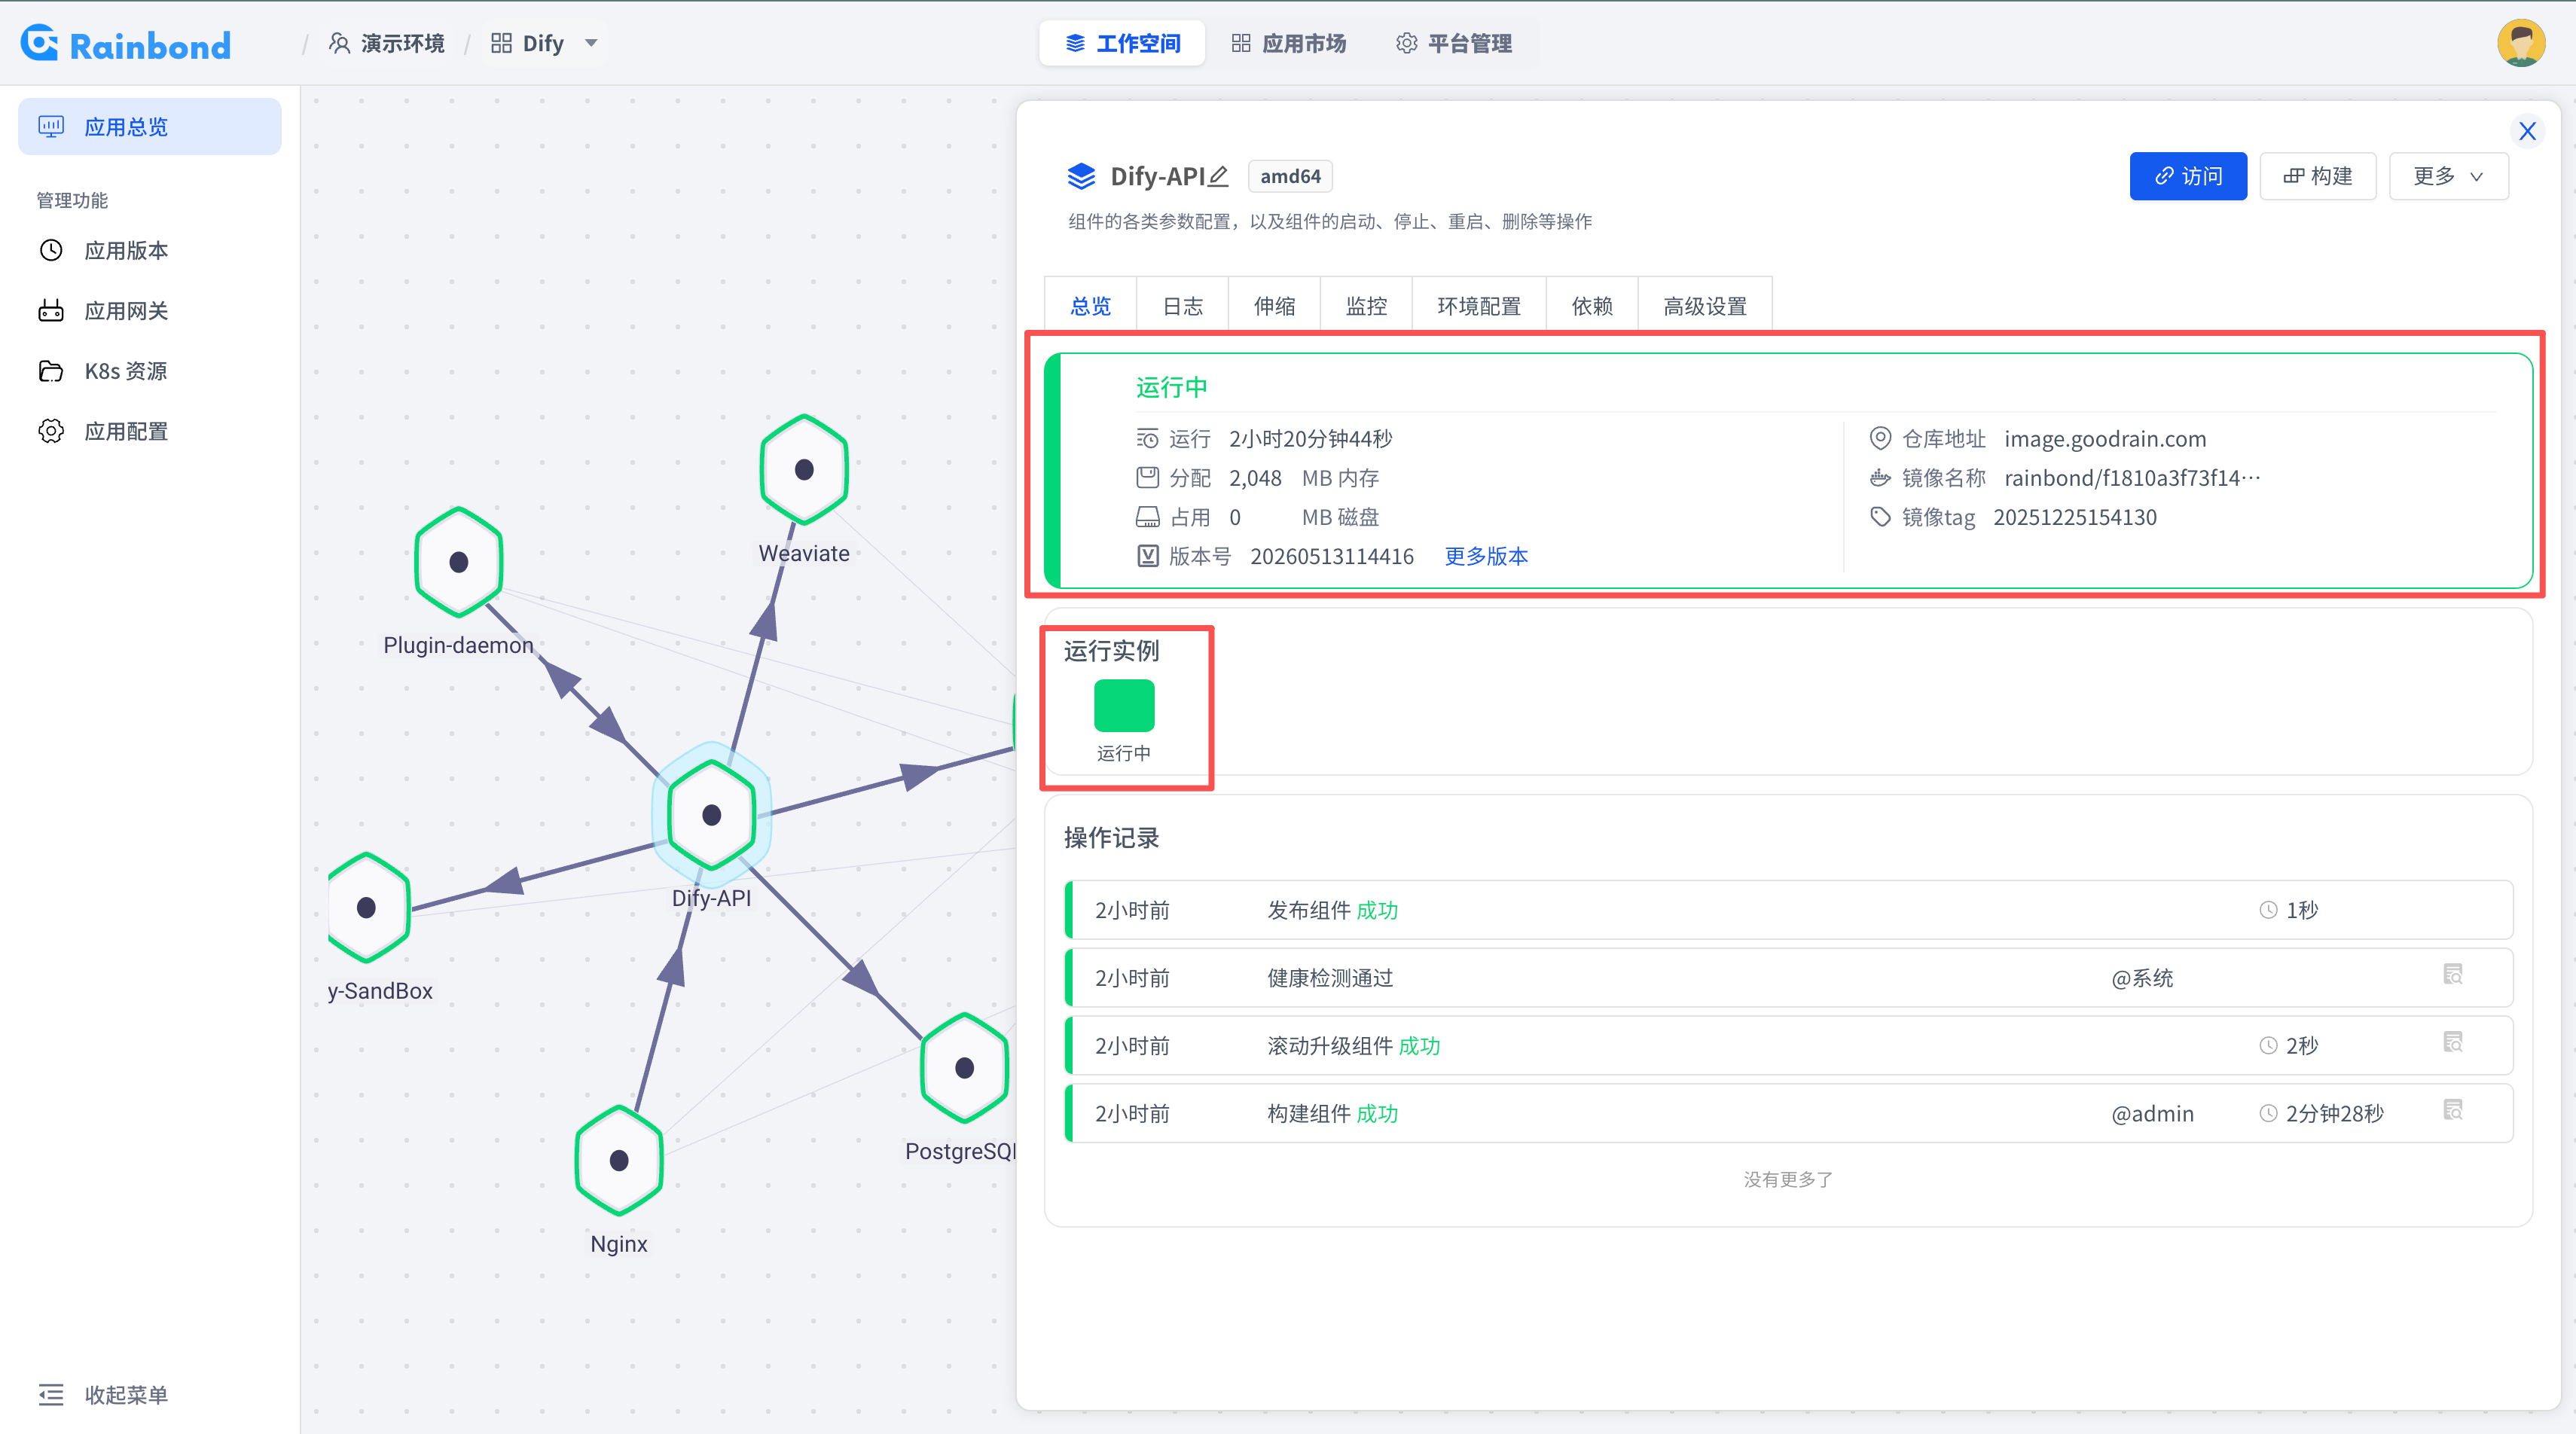Click 演示环境 in the breadcrumb
The image size is (2576, 1434).
tap(387, 43)
